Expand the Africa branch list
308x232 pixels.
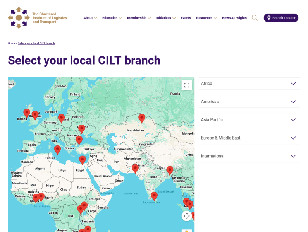249,84
